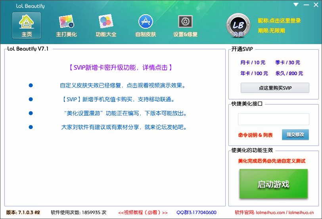This screenshot has height=219, width=322.
Task: Click 昵称:点击这里登录 to log in
Action: tap(279, 21)
